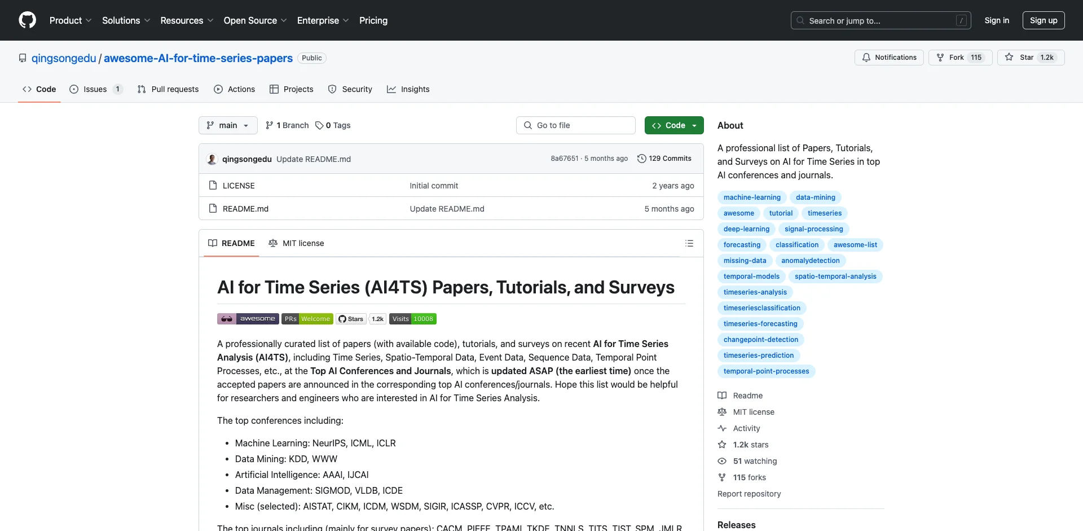1083x531 pixels.
Task: Click the Sign up button
Action: [x=1044, y=20]
